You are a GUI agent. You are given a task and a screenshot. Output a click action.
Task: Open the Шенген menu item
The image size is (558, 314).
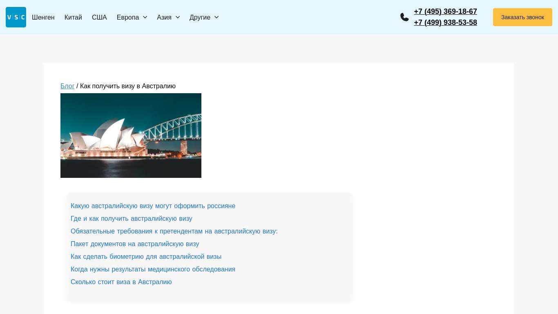pyautogui.click(x=43, y=17)
